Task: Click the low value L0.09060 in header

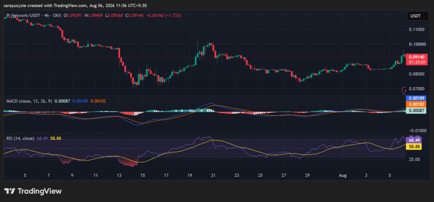Action: (x=115, y=16)
